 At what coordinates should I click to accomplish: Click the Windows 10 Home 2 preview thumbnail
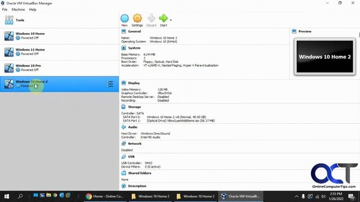325,57
